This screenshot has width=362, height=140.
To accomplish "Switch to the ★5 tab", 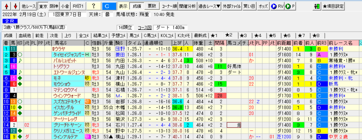I will tap(272, 36).
